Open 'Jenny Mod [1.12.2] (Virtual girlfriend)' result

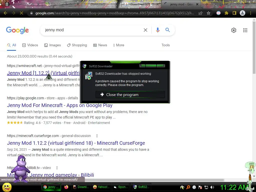click(x=43, y=73)
